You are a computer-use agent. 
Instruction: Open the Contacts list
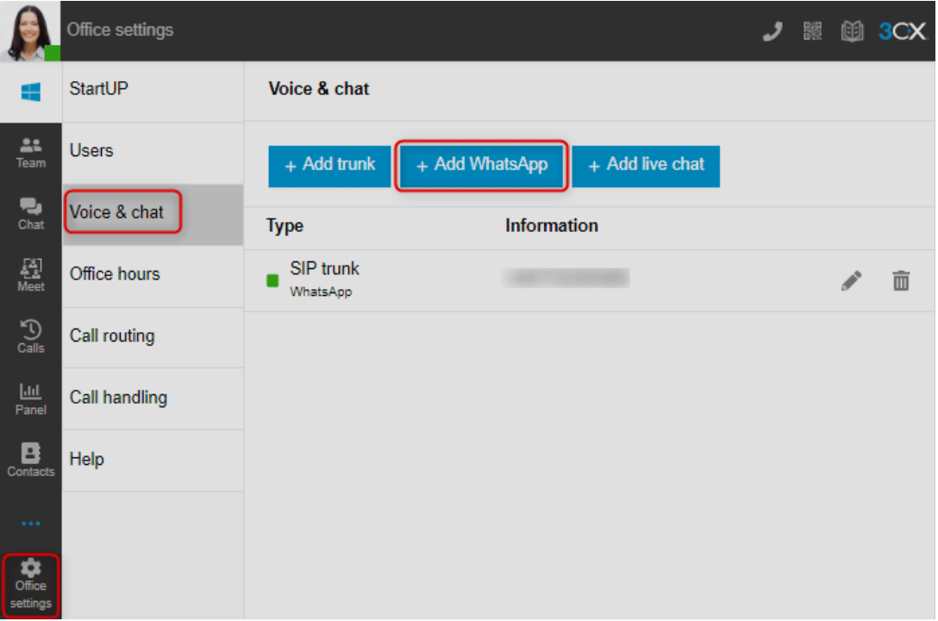click(31, 461)
